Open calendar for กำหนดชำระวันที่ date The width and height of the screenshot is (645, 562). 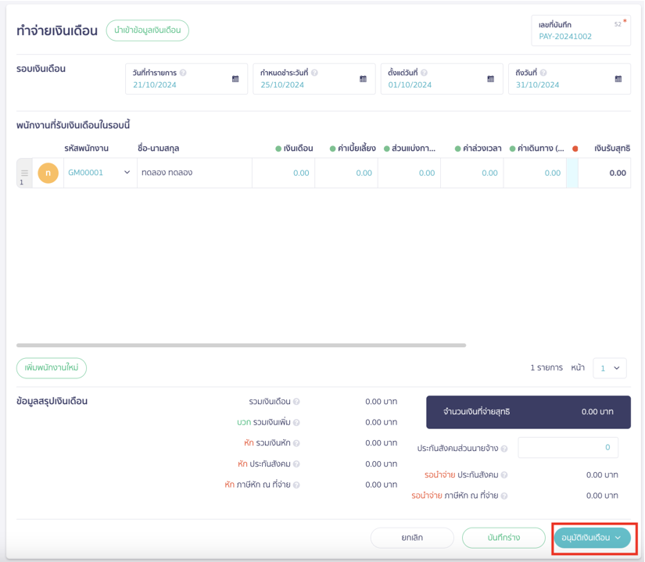point(363,79)
